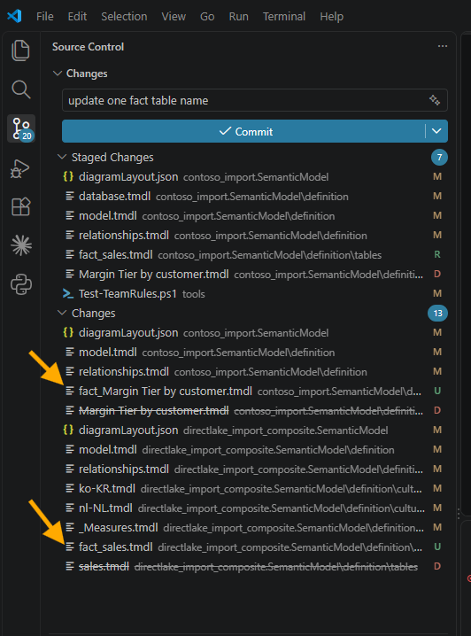471x636 pixels.
Task: Click the file icon of ko-KR.tmdl
Action: [70, 488]
